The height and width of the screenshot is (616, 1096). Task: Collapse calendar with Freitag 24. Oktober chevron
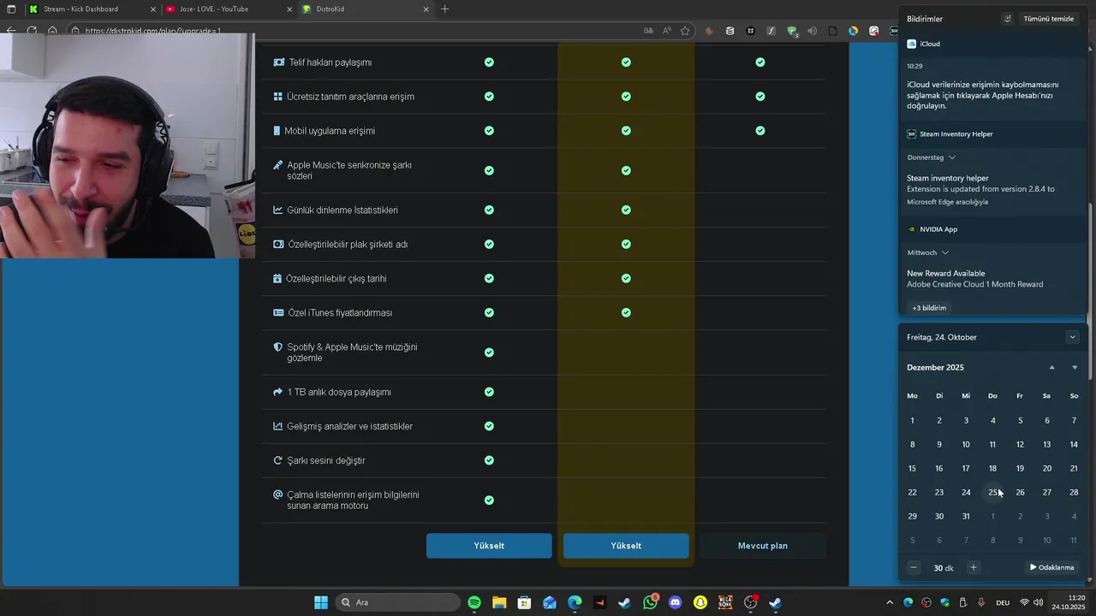point(1072,337)
